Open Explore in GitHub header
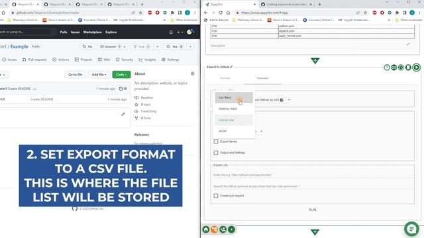This screenshot has height=238, width=424. pyautogui.click(x=111, y=32)
